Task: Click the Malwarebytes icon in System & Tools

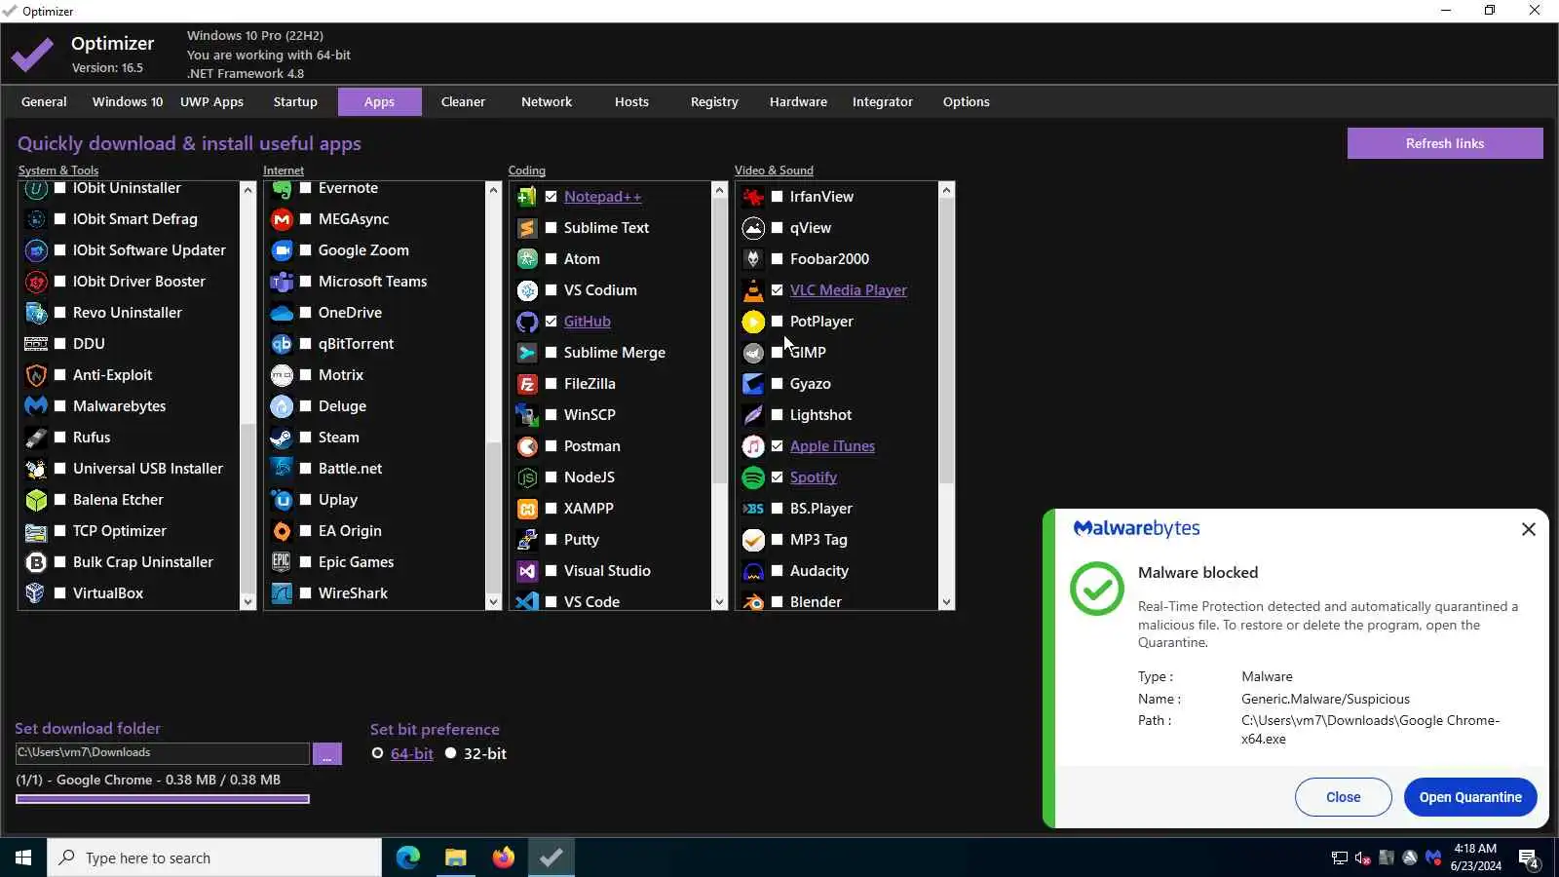Action: 36,406
